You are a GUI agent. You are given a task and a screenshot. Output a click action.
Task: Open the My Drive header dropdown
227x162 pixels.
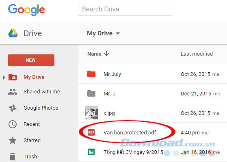104,33
